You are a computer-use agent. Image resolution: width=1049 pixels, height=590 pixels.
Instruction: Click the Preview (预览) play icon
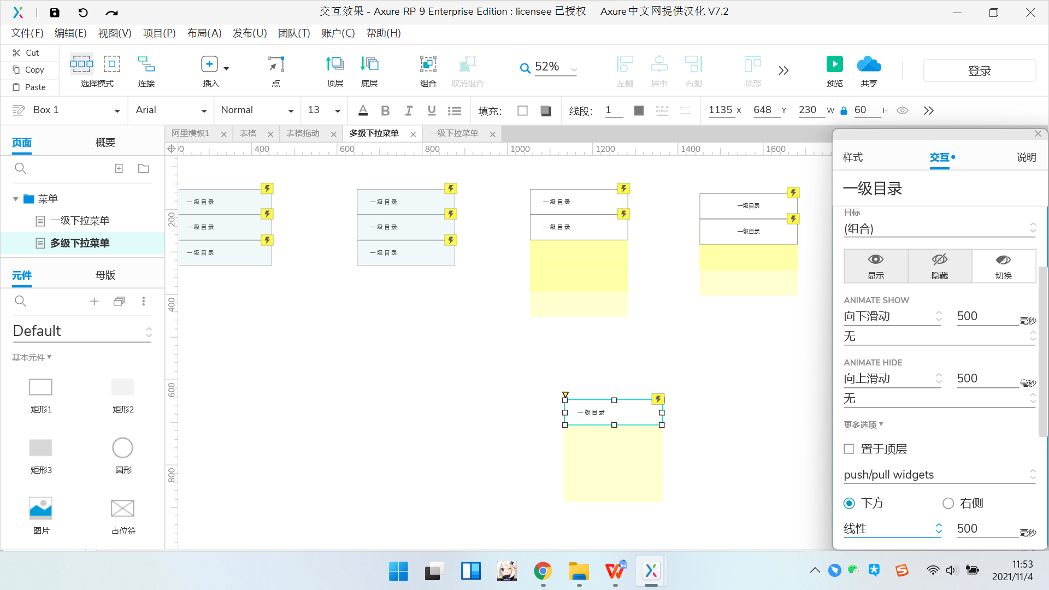834,64
